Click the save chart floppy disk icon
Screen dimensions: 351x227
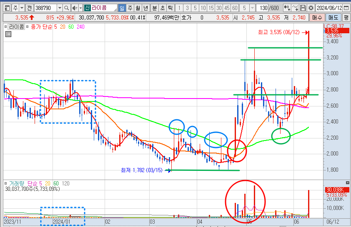[303, 8]
